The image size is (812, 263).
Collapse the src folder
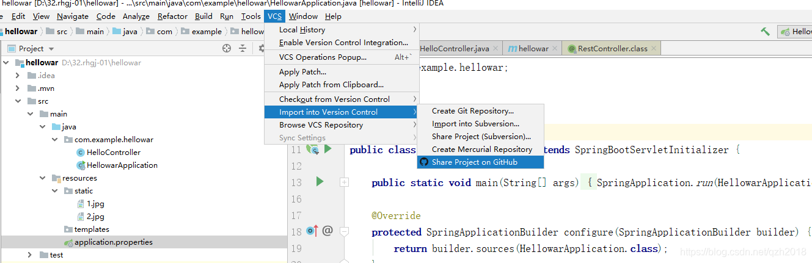[18, 101]
